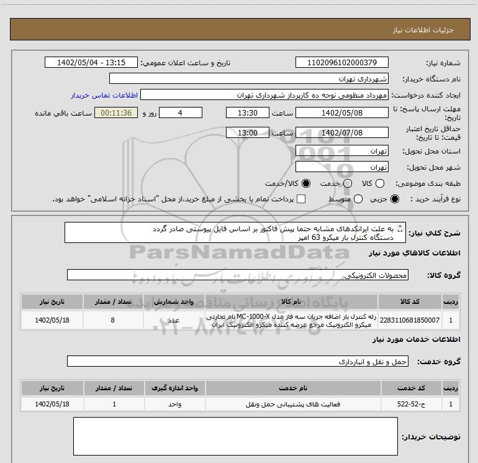Click the need number field 1102096102000379

point(341,62)
